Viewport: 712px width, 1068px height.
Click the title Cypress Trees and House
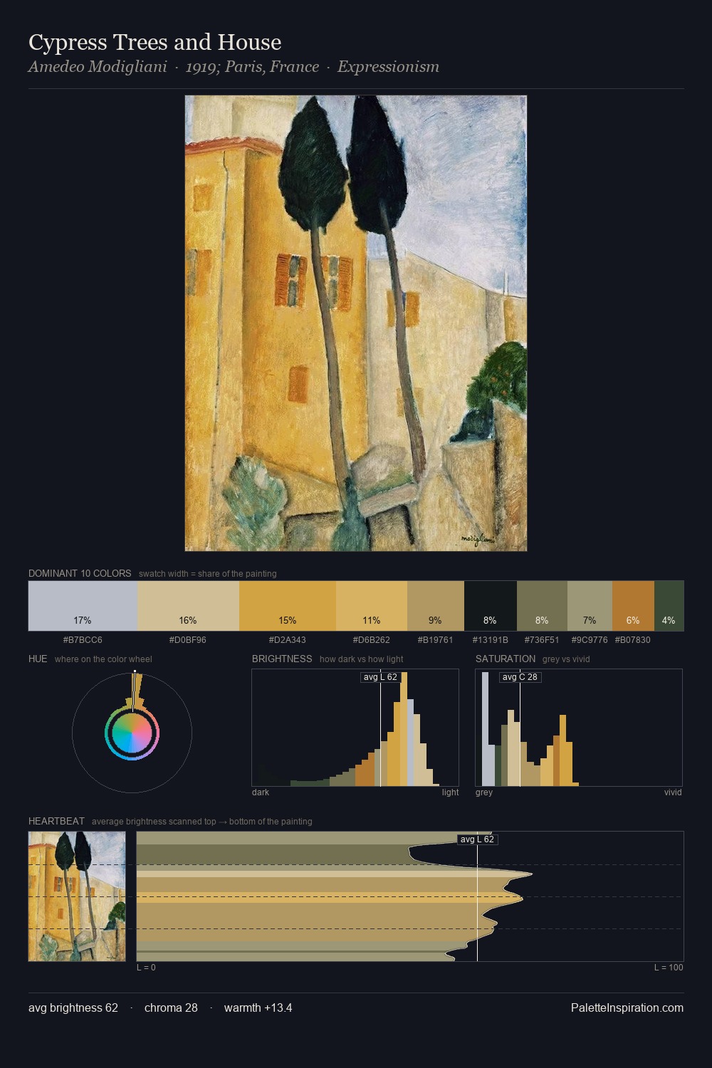click(x=155, y=43)
